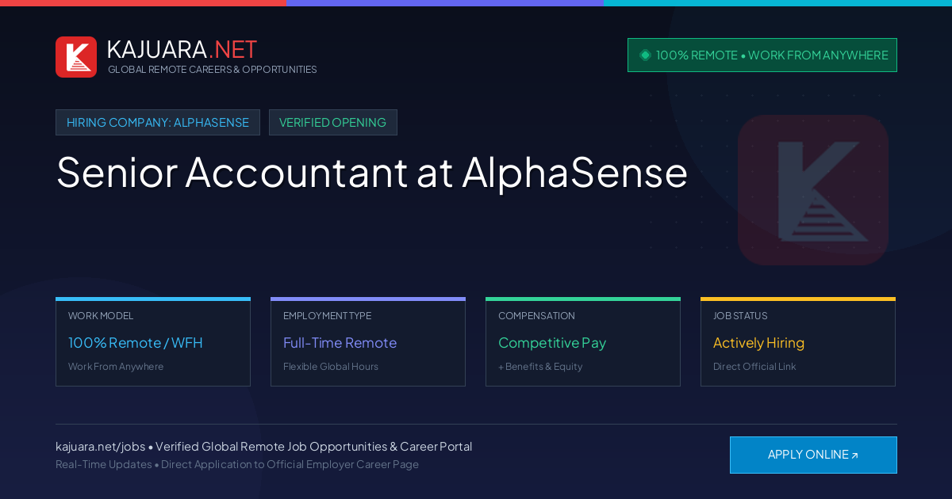Click the Competitive Pay value
Viewport: 952px width, 499px height.
[552, 343]
